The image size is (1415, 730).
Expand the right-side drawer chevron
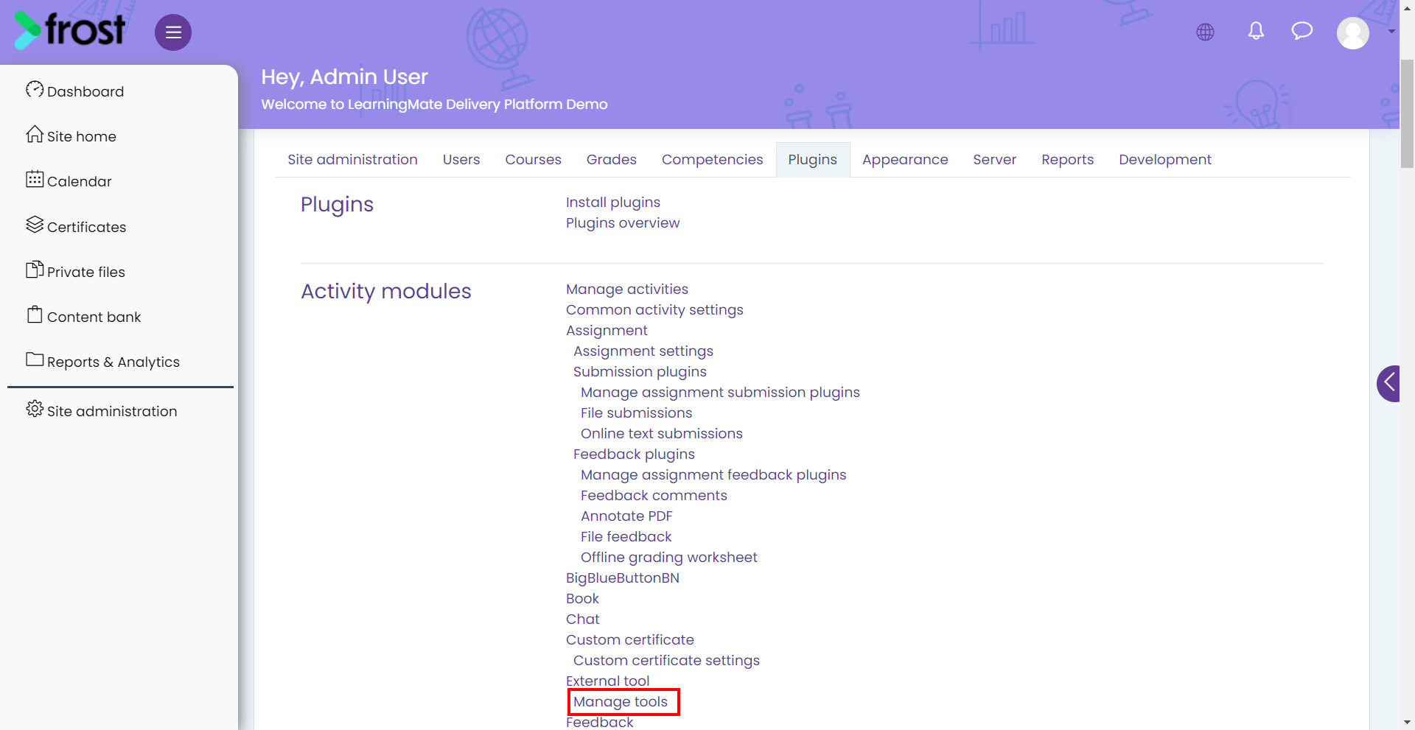tap(1388, 383)
